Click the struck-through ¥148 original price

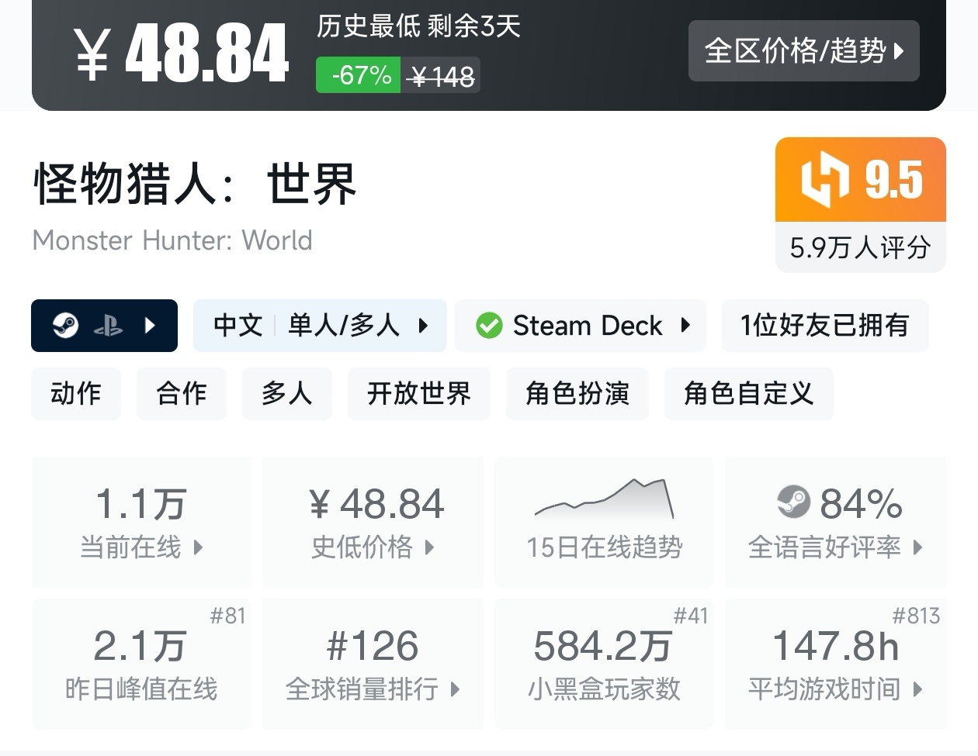coord(441,76)
